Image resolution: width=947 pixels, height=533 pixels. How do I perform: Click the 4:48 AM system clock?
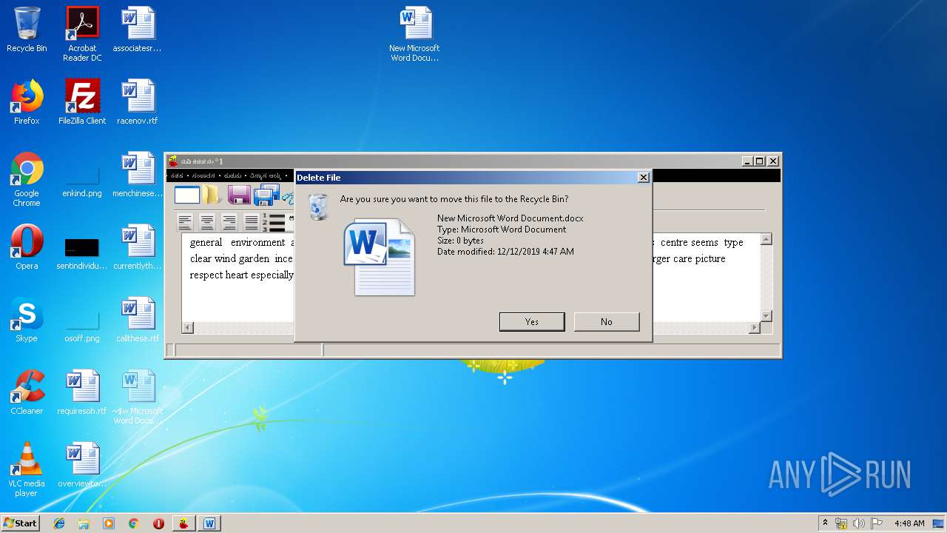[909, 523]
